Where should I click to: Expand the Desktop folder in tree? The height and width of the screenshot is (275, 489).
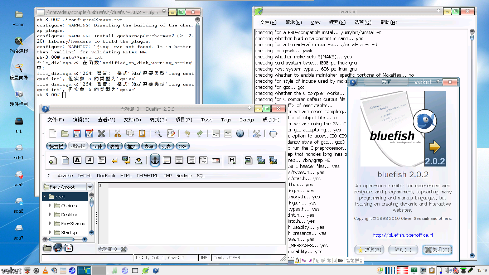pos(50,214)
